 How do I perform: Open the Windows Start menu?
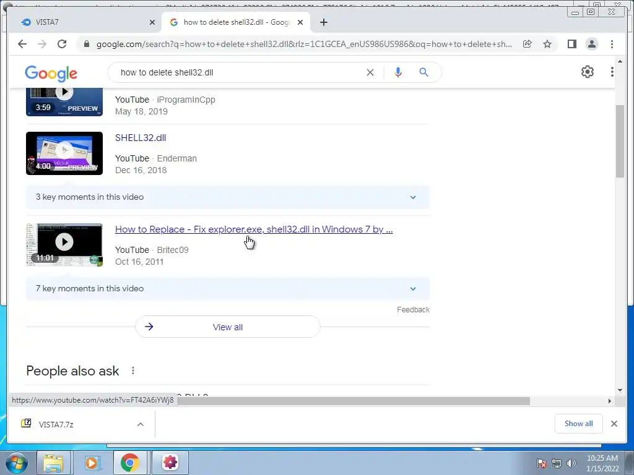(x=15, y=462)
